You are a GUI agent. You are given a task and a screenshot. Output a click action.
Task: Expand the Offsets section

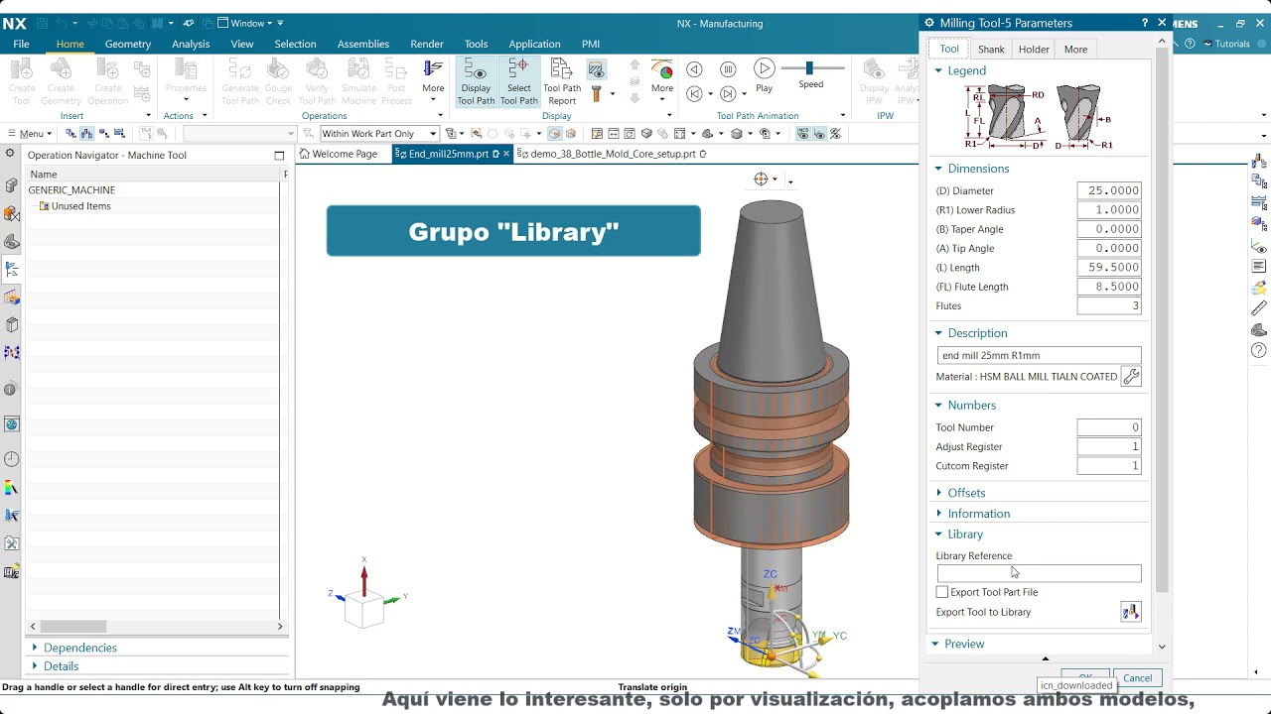(x=938, y=493)
